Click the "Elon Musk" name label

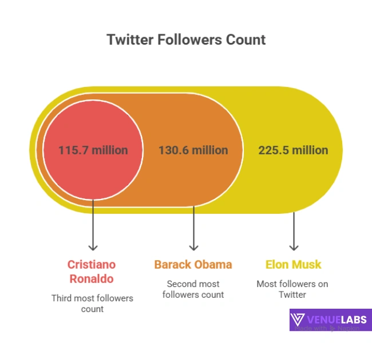point(293,265)
